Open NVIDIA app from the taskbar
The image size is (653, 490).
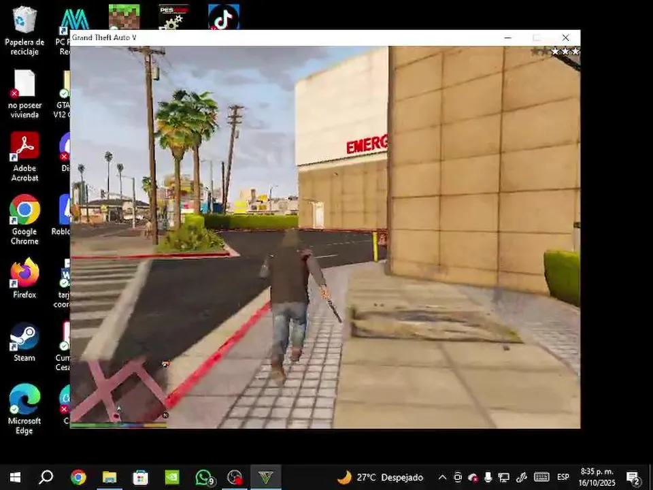[172, 478]
